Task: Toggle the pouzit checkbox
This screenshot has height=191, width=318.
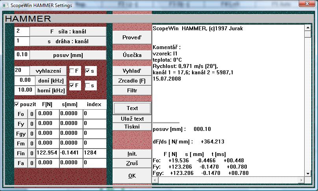Action: pos(17,104)
